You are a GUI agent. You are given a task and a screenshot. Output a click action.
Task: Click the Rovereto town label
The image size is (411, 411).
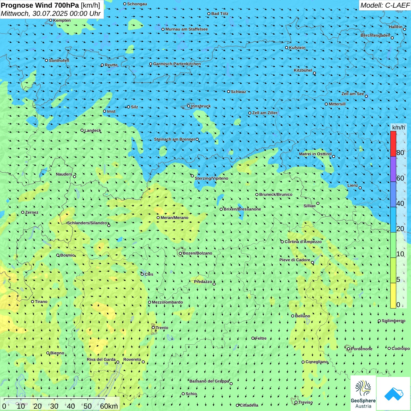pyautogui.click(x=132, y=359)
